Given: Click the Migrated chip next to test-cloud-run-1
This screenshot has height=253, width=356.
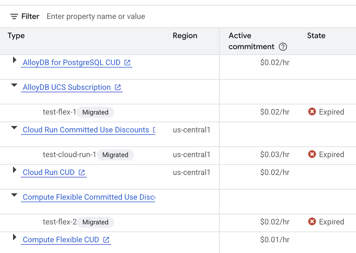Looking at the screenshot, I should click(x=115, y=155).
